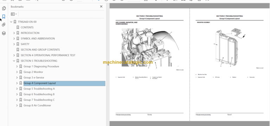Expand Group 7 Troubleshooting C
Viewport: 270px width, 126px height.
[x=17, y=100]
